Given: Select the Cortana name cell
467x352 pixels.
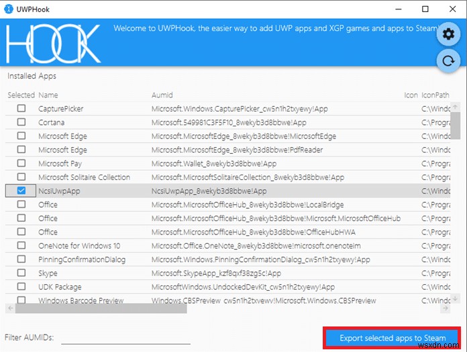Looking at the screenshot, I should [x=51, y=122].
